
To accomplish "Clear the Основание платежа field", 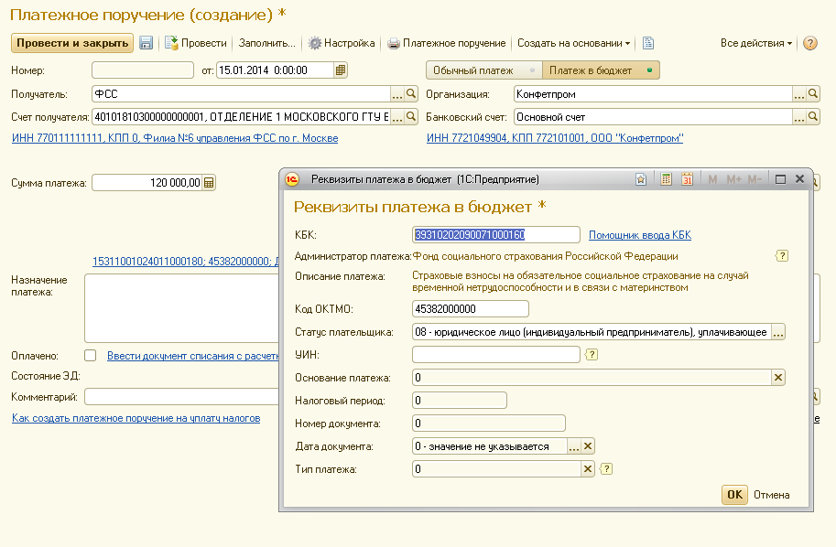I will (778, 377).
